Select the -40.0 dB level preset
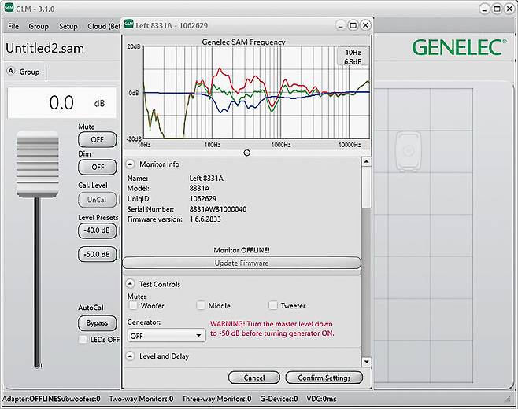Viewport: 518px width, 409px height. click(98, 230)
